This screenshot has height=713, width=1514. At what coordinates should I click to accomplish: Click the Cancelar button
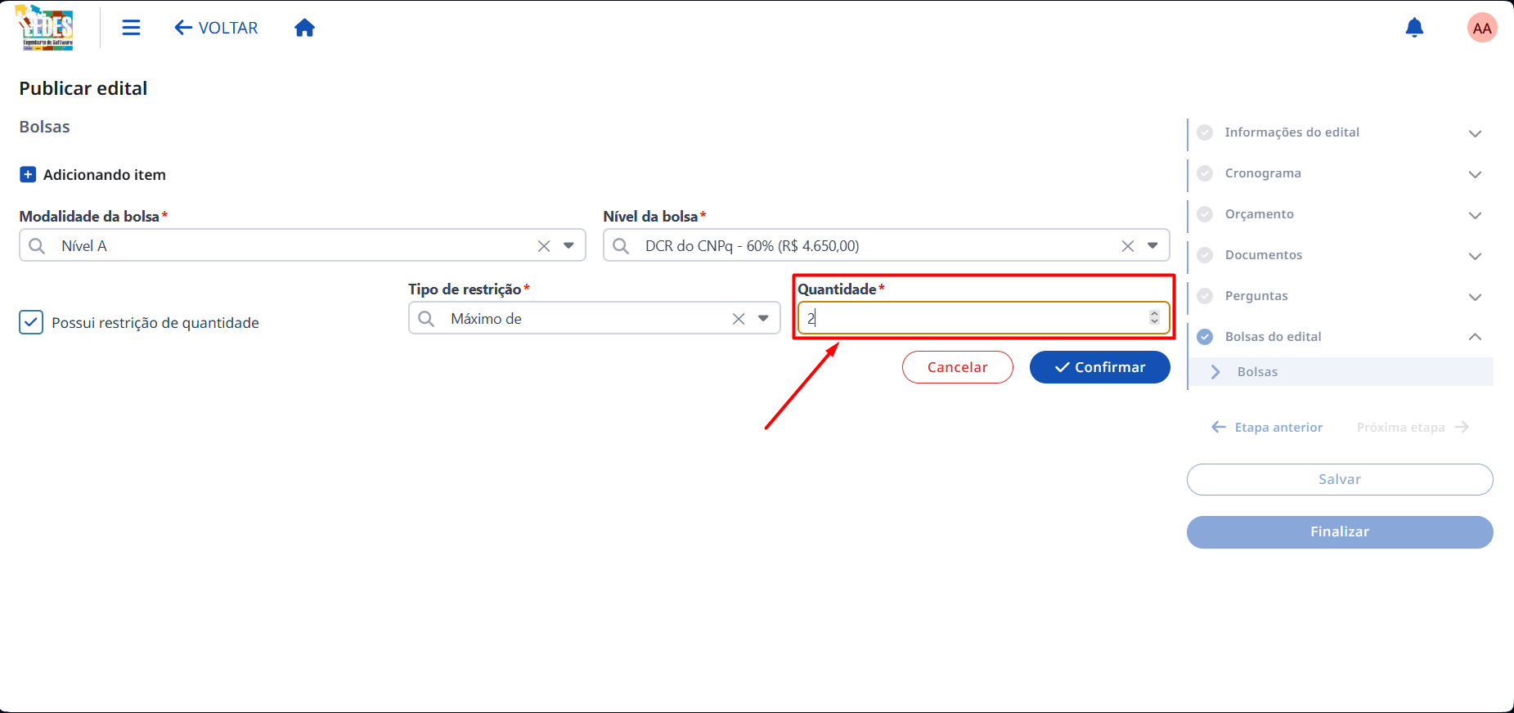pyautogui.click(x=957, y=367)
